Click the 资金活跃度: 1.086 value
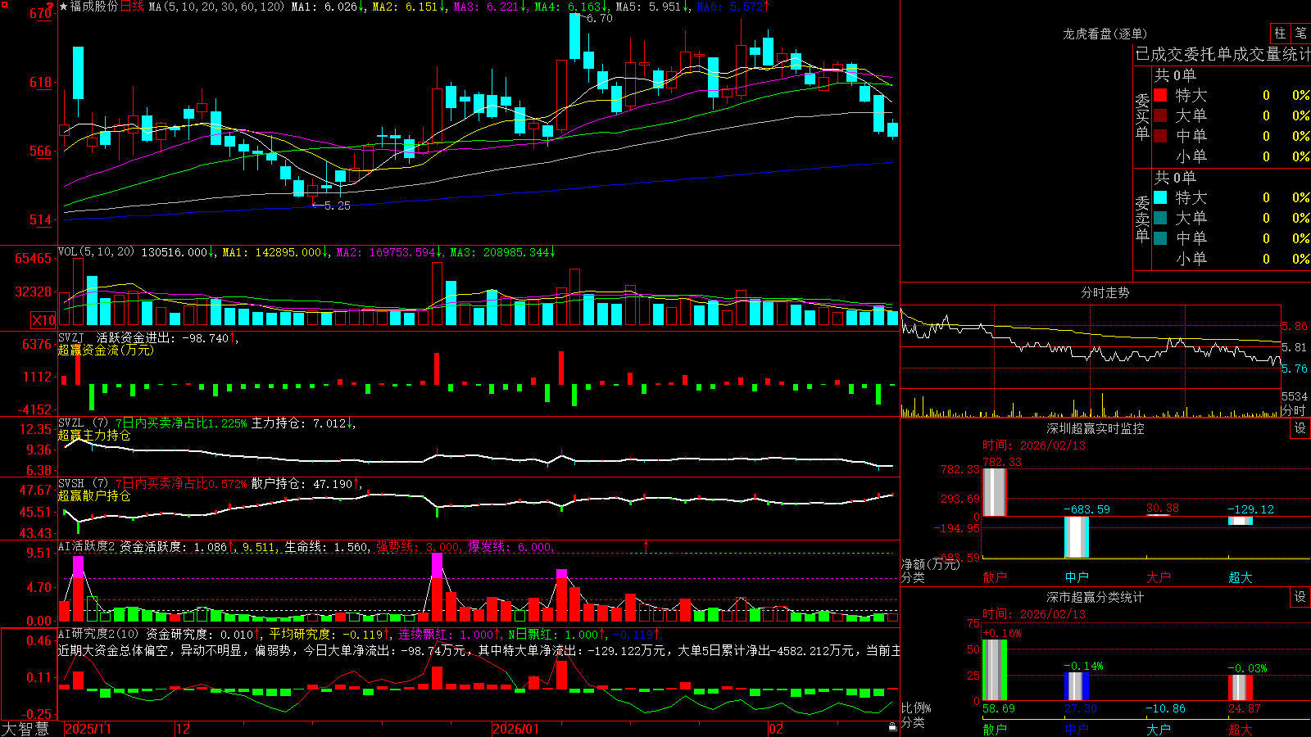This screenshot has height=737, width=1311. 173,546
